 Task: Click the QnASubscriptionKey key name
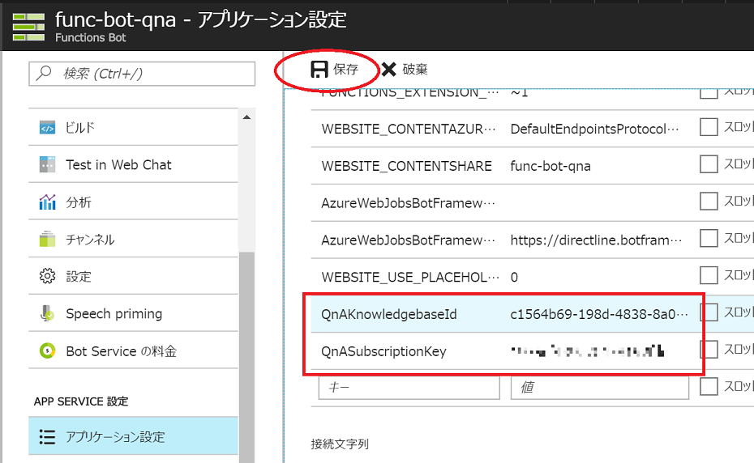click(x=383, y=351)
